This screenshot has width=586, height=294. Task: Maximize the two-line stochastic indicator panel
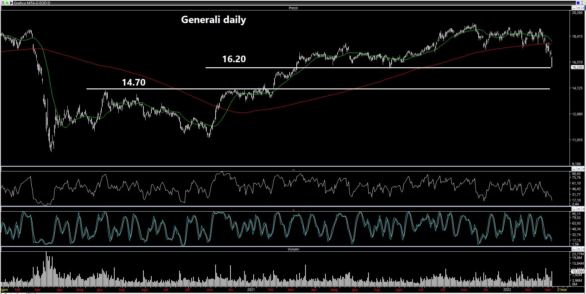tap(579, 209)
